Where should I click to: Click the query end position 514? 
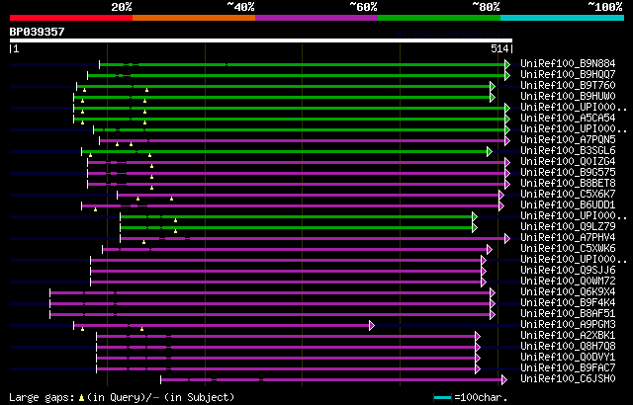[x=499, y=48]
